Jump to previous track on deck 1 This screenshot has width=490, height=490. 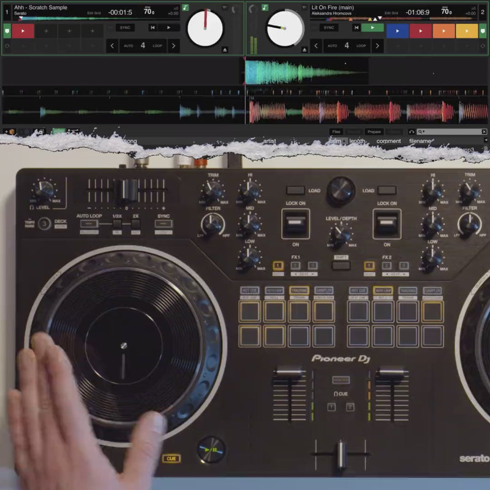click(153, 28)
